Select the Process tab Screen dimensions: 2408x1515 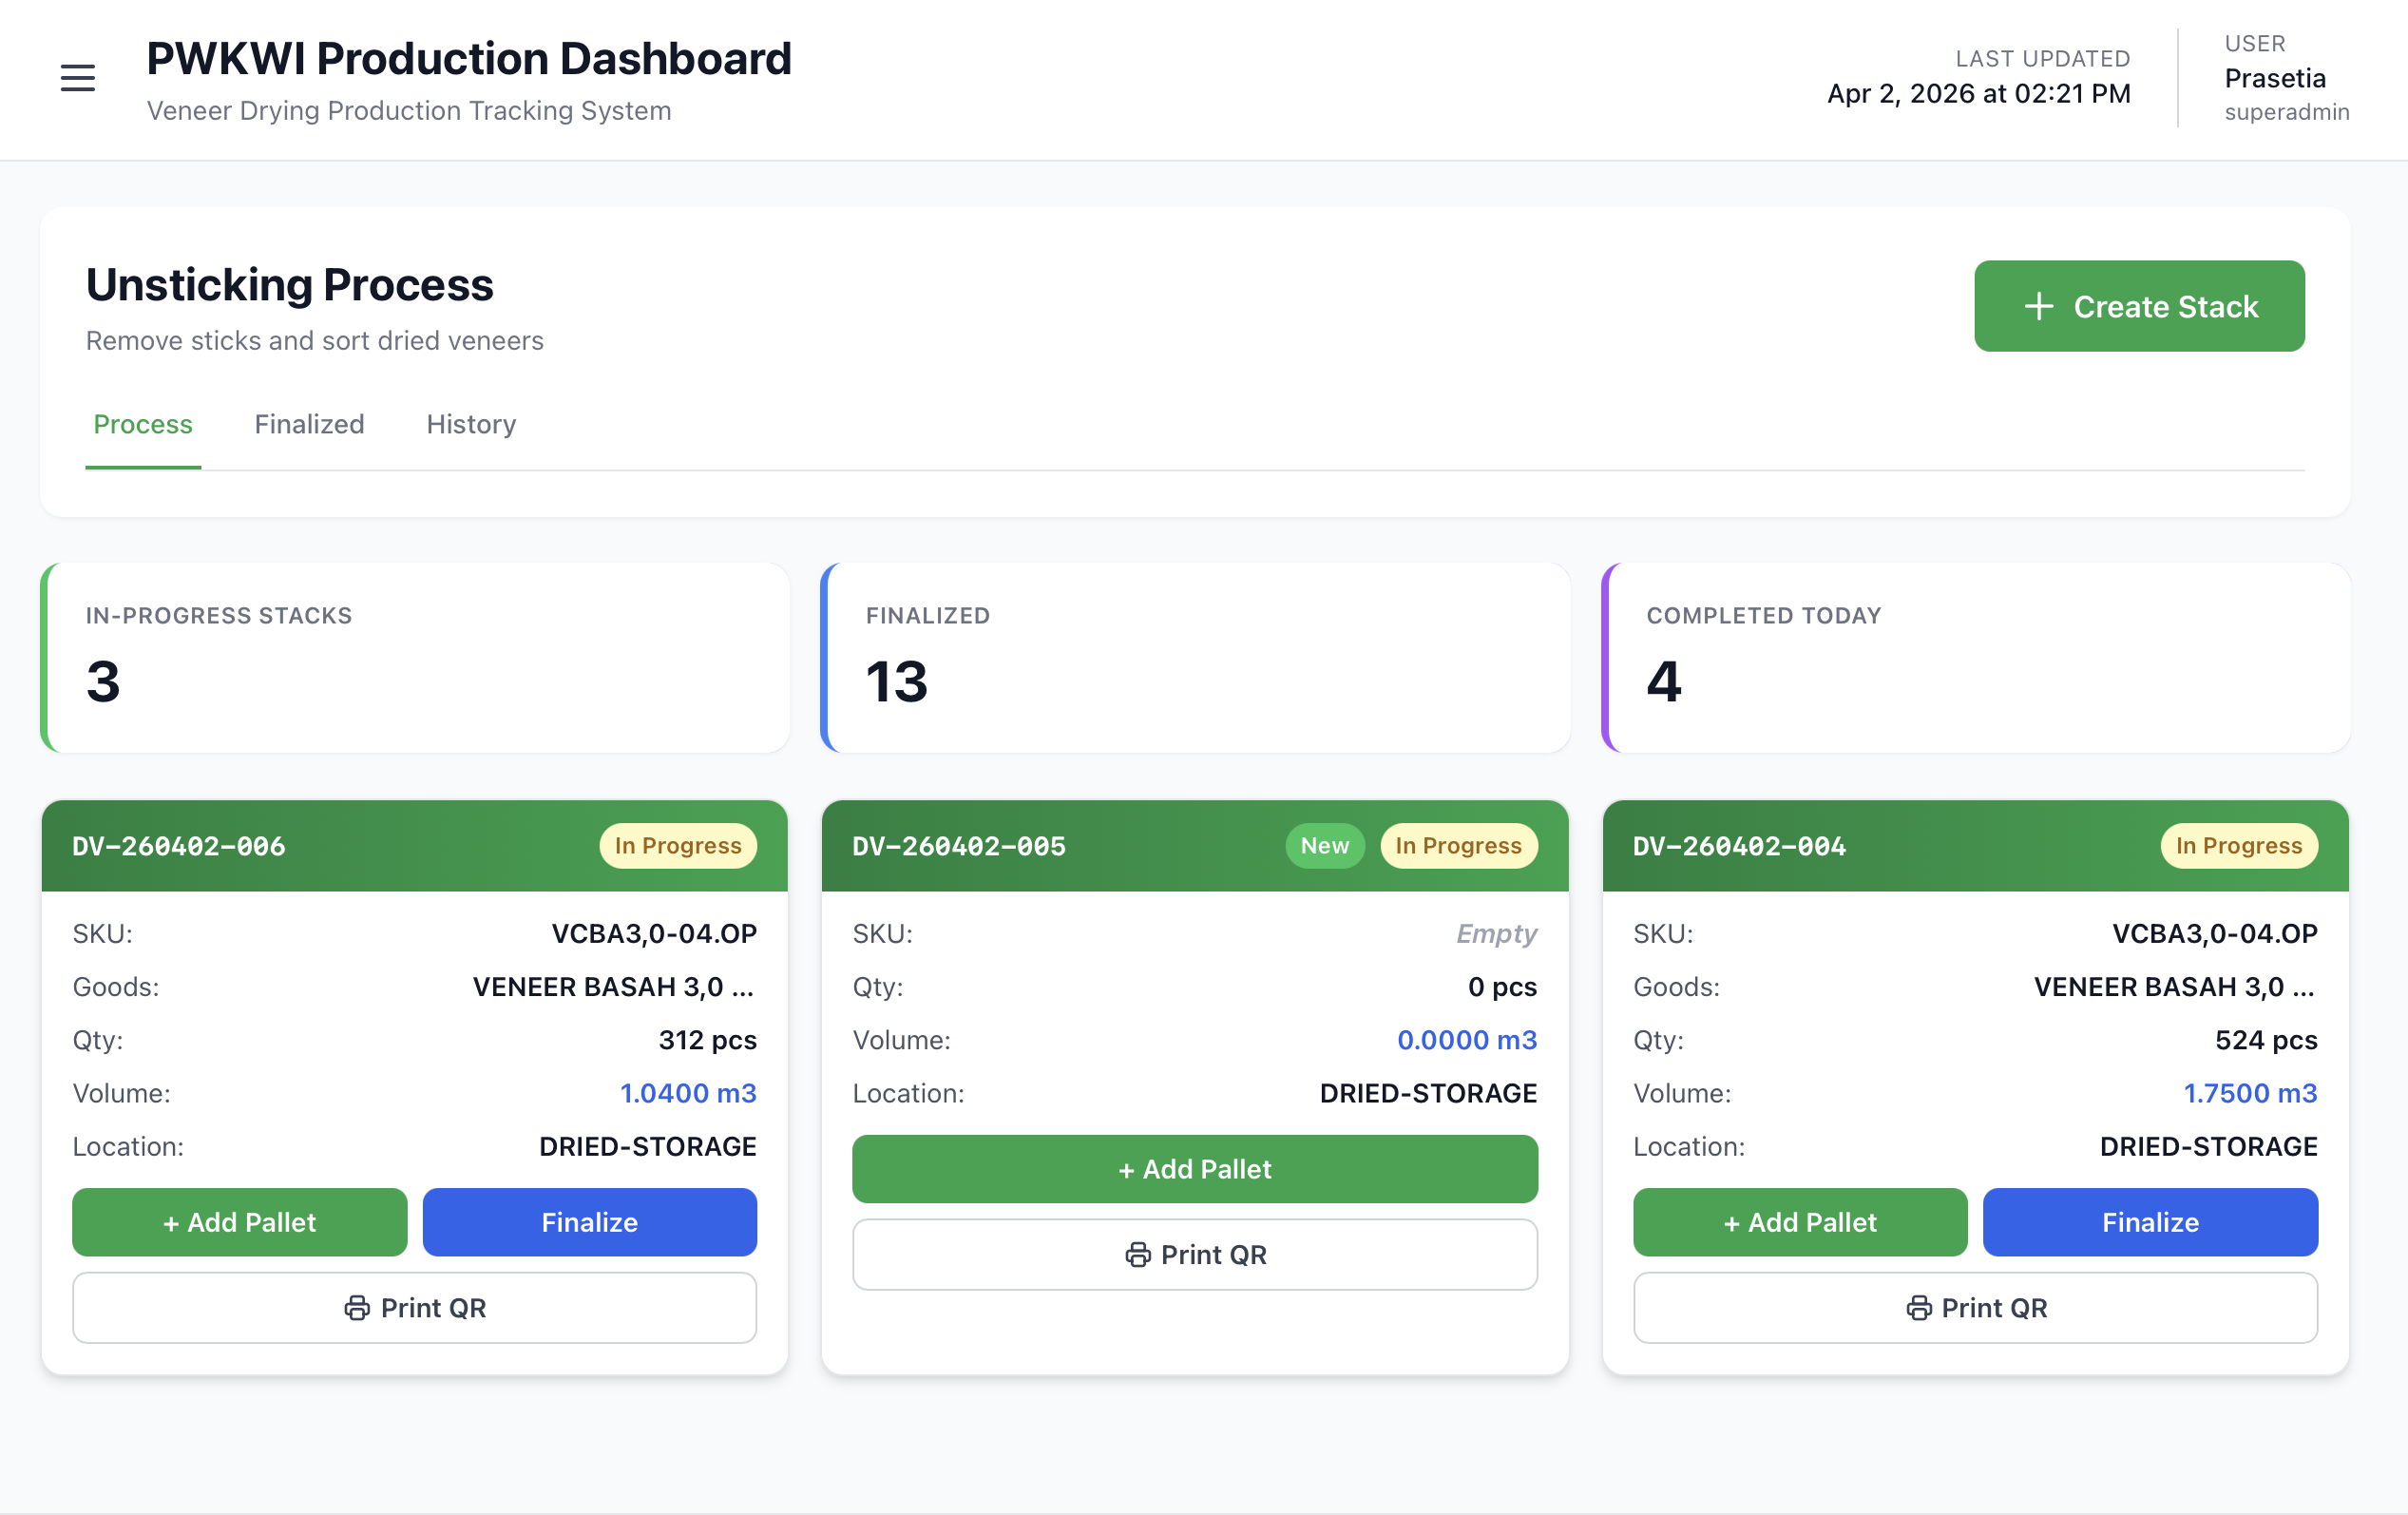point(142,424)
